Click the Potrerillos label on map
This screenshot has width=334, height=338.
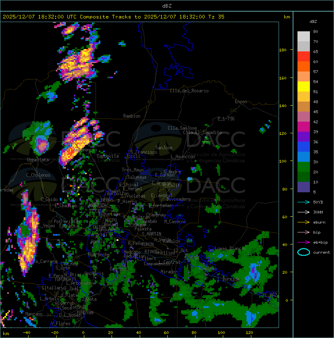[x=67, y=222]
